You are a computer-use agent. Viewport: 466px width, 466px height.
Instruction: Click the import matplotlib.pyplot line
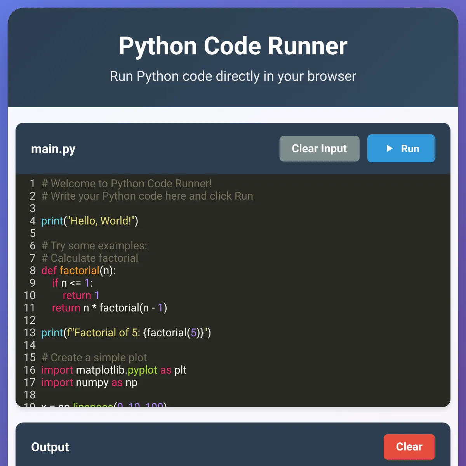(114, 370)
